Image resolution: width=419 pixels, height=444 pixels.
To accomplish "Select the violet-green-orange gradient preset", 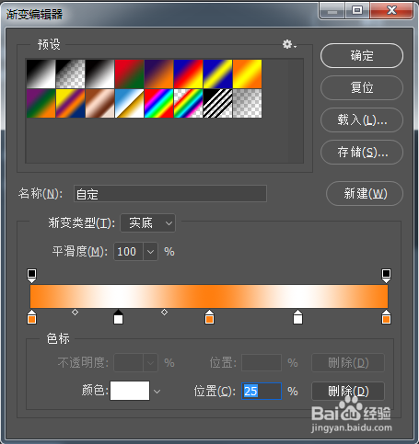I will (41, 103).
